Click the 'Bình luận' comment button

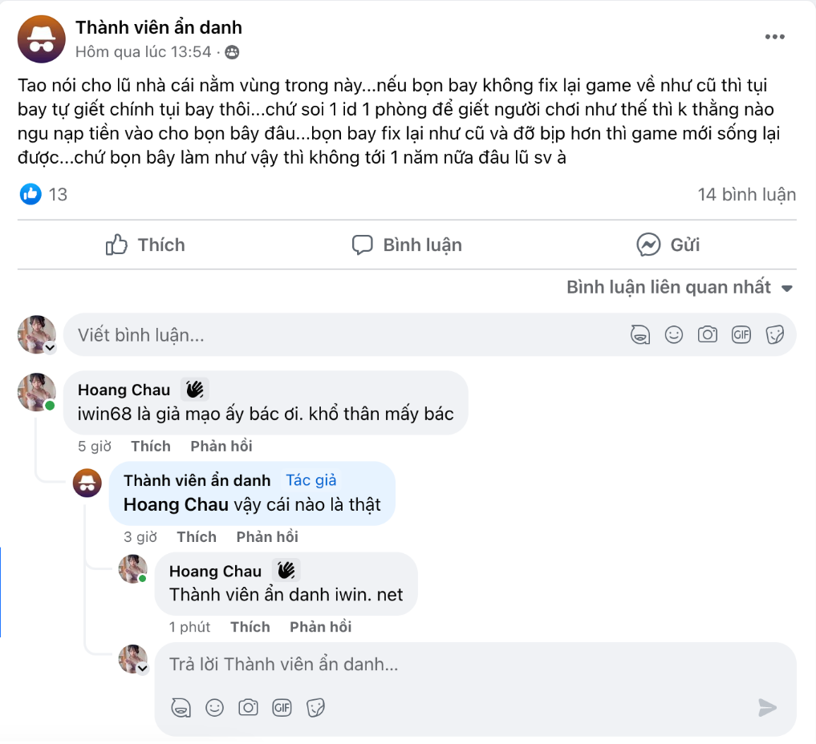coord(407,245)
